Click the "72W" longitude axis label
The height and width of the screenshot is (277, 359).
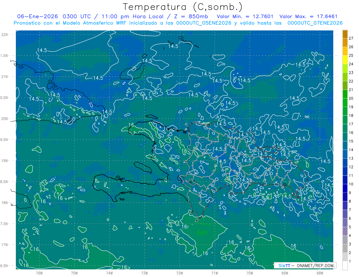pyautogui.click(x=180, y=273)
